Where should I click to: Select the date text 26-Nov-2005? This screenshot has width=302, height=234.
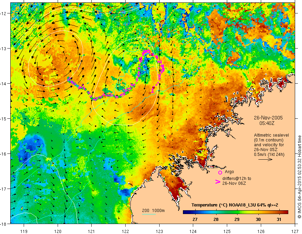click(x=268, y=118)
